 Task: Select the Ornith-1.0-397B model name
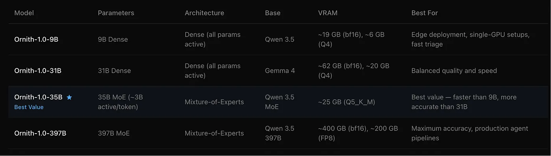point(40,133)
